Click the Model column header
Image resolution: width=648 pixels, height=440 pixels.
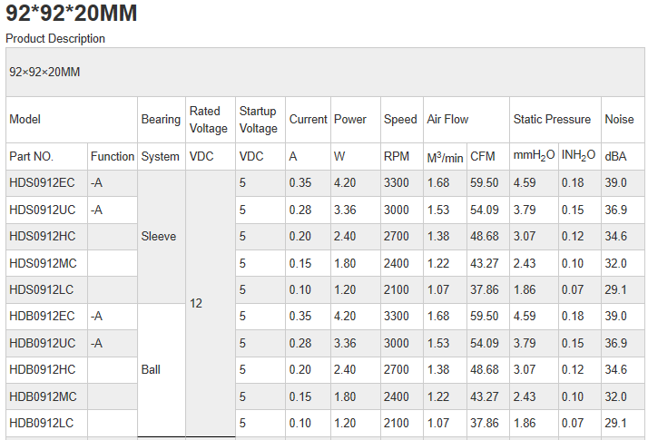(25, 120)
